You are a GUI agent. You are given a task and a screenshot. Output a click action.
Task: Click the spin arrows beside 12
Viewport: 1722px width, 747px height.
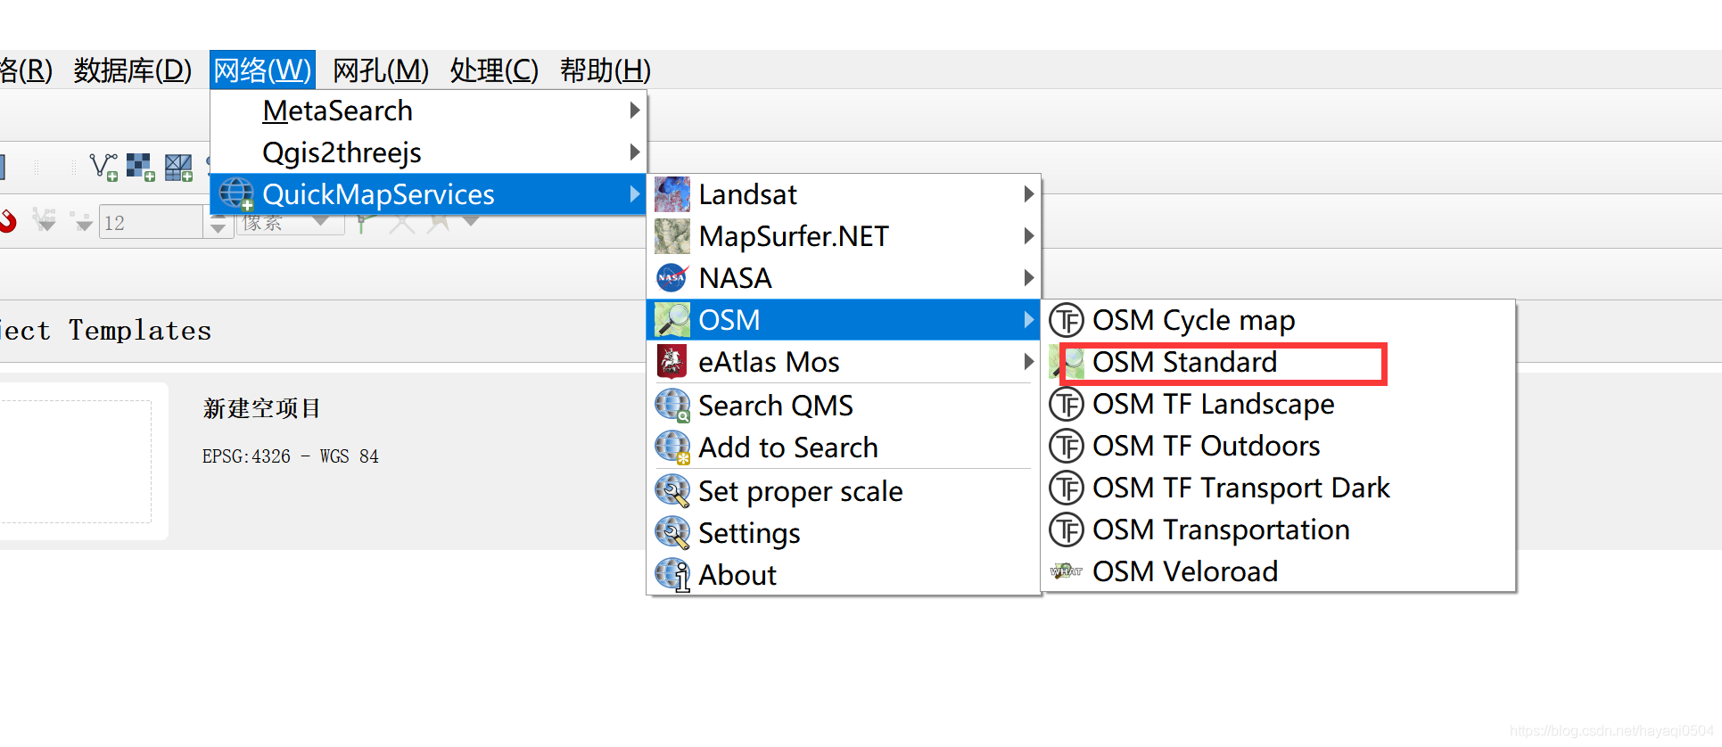218,222
